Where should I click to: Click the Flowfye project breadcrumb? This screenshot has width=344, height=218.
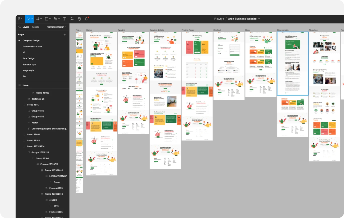[219, 19]
